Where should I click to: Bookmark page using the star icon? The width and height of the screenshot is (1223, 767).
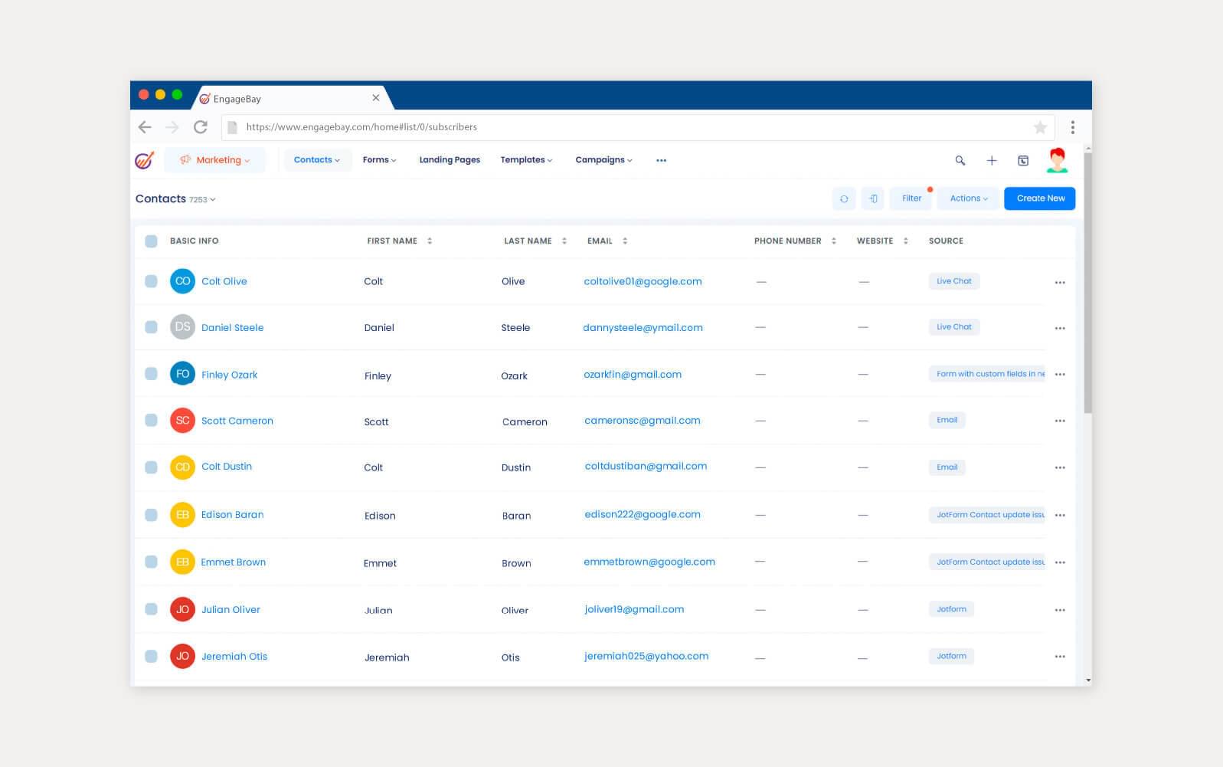pyautogui.click(x=1039, y=127)
